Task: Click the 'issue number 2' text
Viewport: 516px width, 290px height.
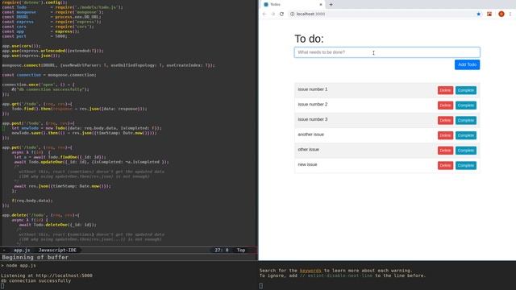Action: click(313, 105)
